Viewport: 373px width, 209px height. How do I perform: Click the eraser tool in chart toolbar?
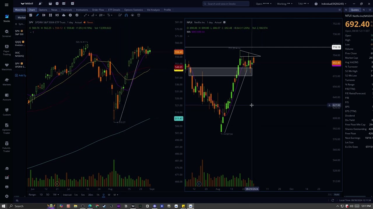pos(120,15)
